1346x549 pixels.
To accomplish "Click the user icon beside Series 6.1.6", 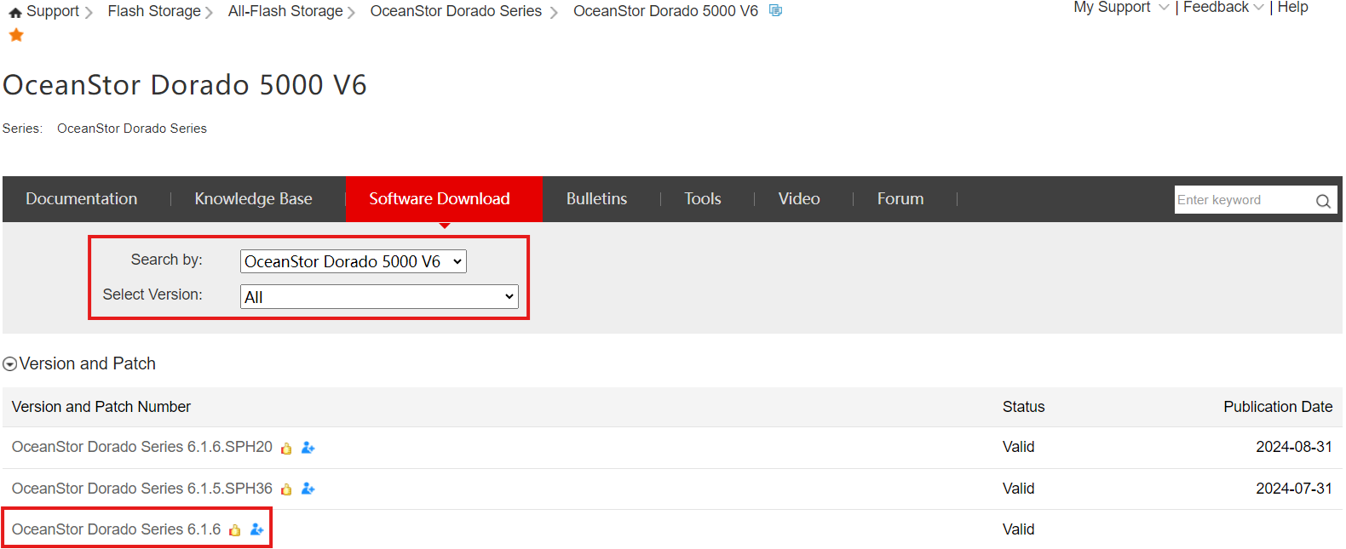I will point(257,529).
